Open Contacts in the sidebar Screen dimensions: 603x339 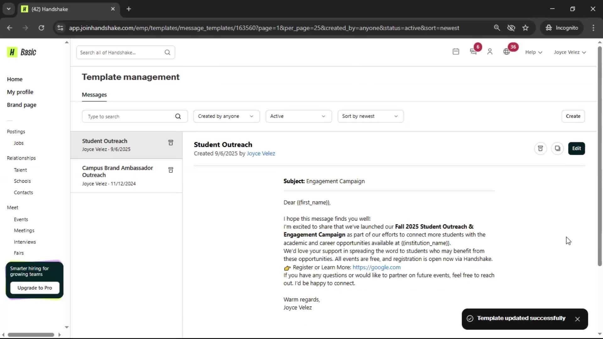pyautogui.click(x=23, y=192)
